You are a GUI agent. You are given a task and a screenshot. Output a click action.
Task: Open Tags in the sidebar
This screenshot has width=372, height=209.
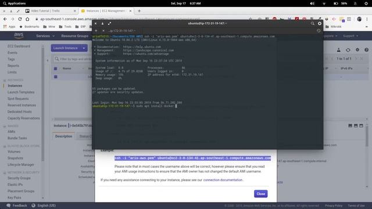(11, 59)
